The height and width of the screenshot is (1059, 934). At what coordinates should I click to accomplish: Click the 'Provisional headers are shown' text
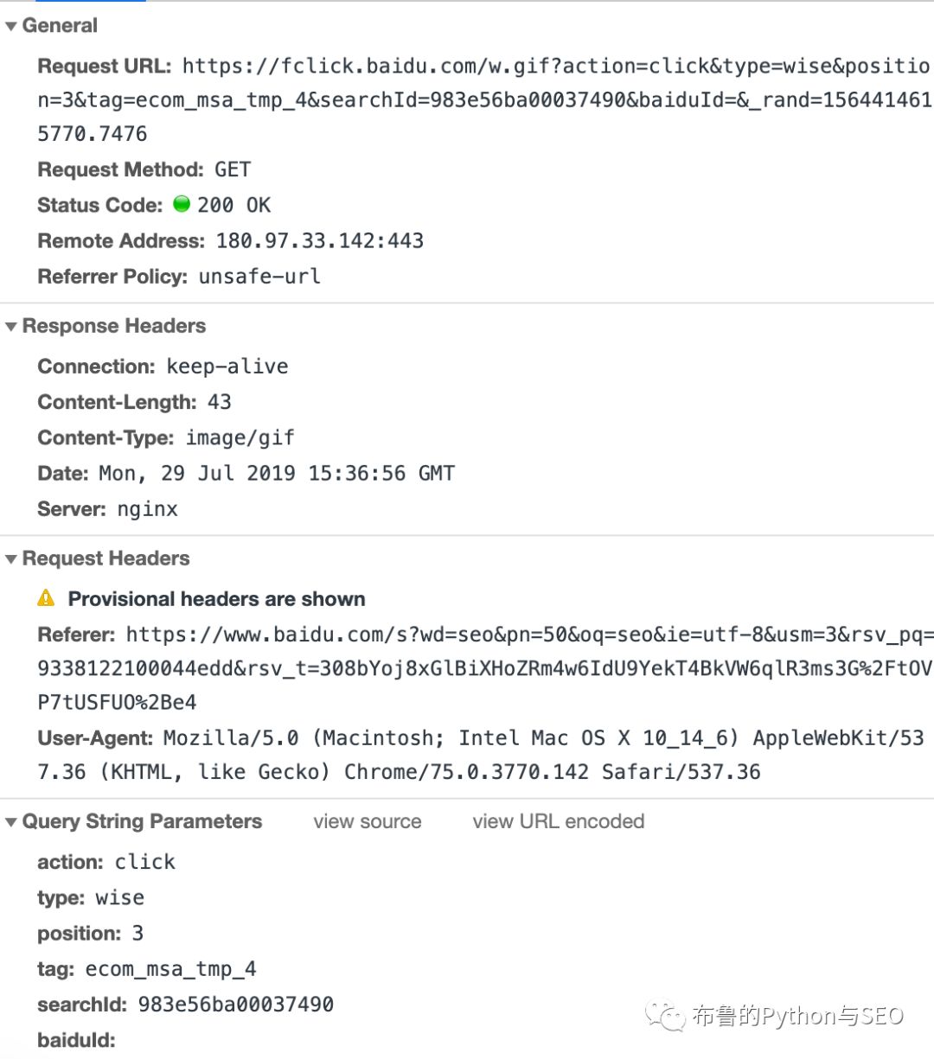216,599
